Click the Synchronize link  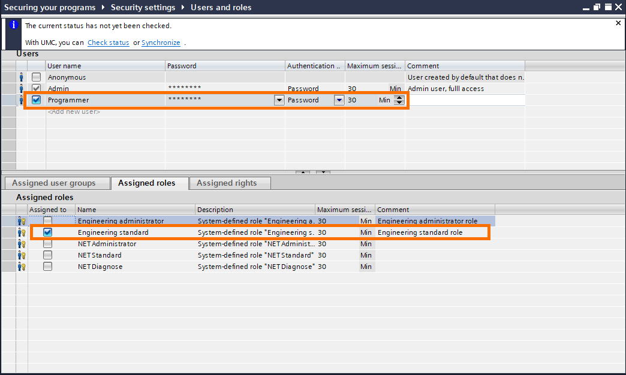161,43
